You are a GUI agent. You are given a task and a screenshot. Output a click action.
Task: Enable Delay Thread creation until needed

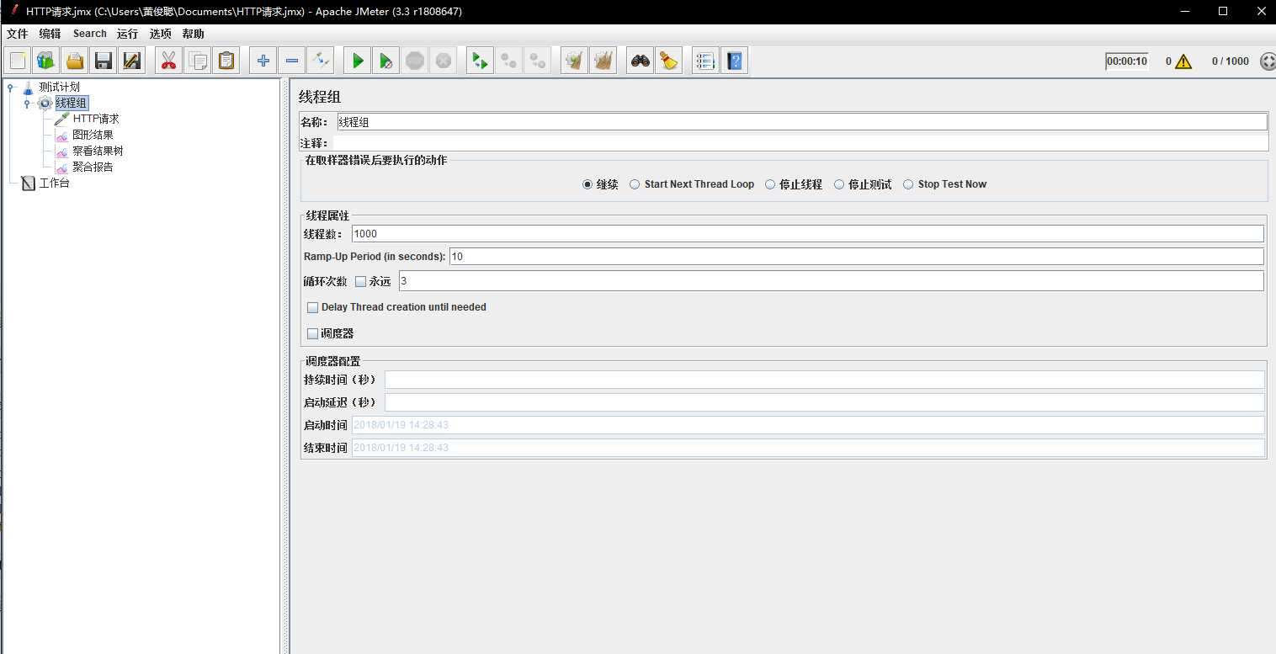click(312, 307)
